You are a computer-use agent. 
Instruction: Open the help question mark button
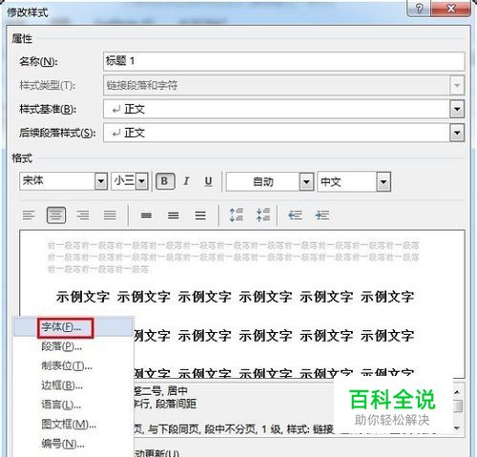[419, 9]
